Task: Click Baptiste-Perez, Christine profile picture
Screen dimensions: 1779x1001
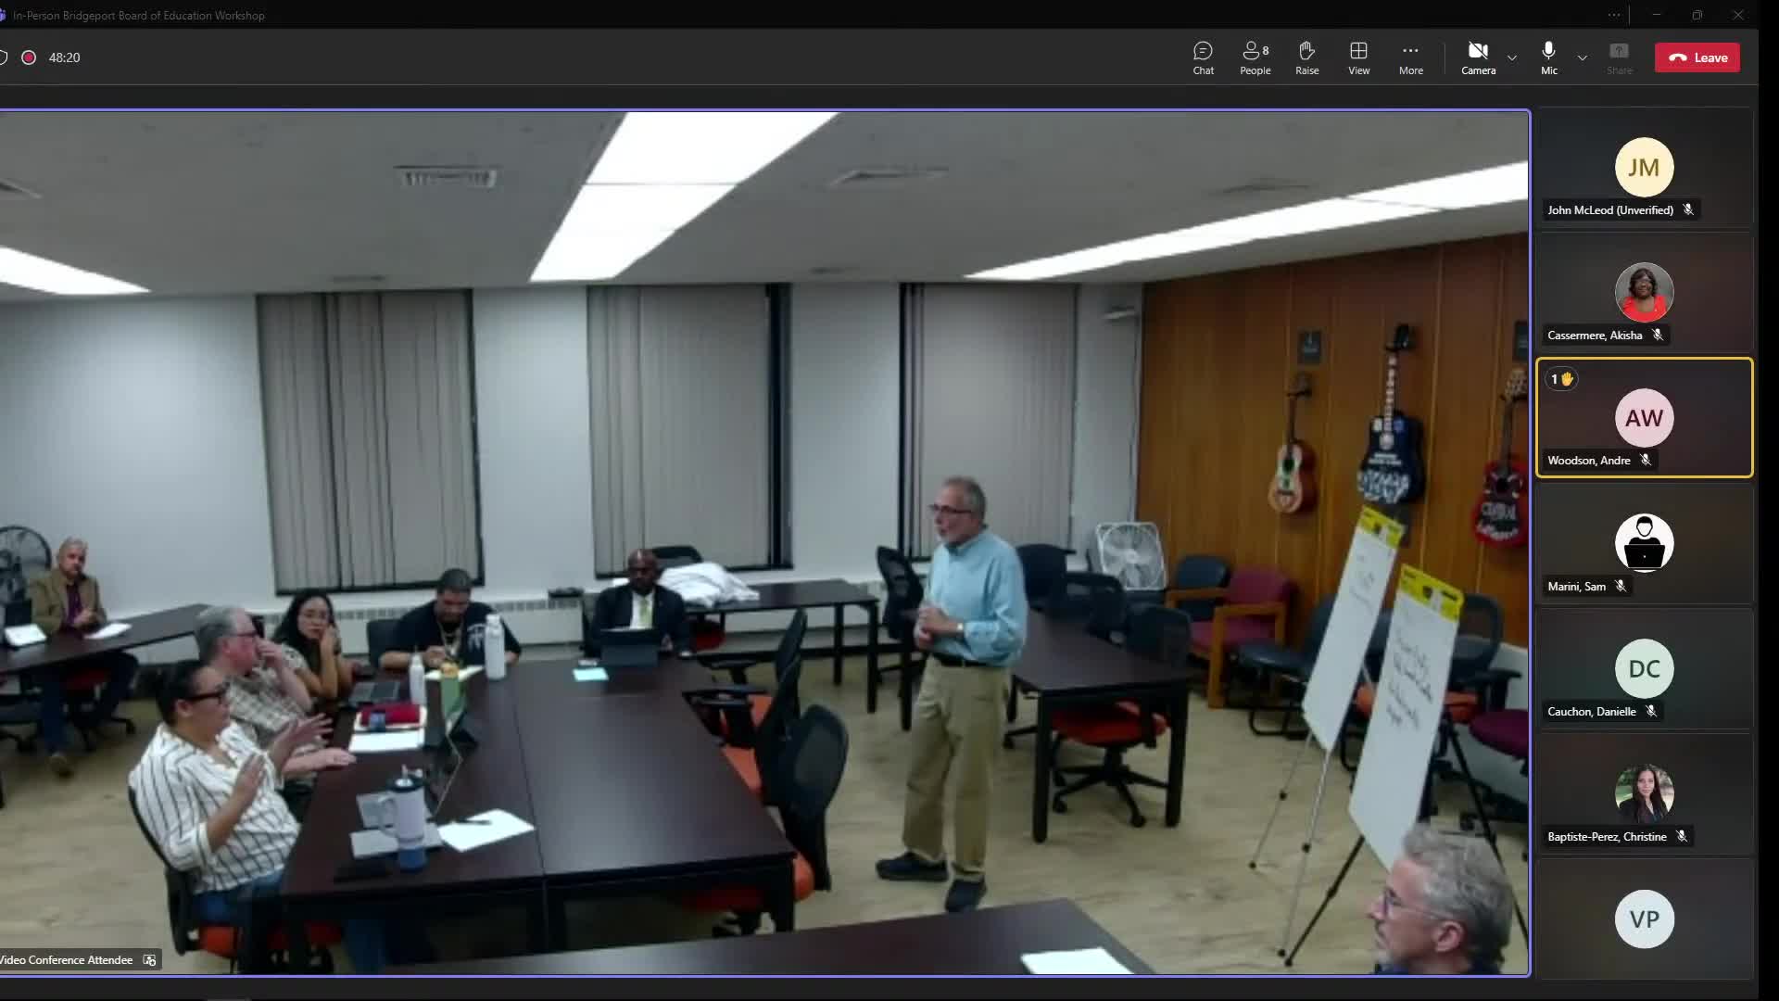Action: [x=1644, y=793]
